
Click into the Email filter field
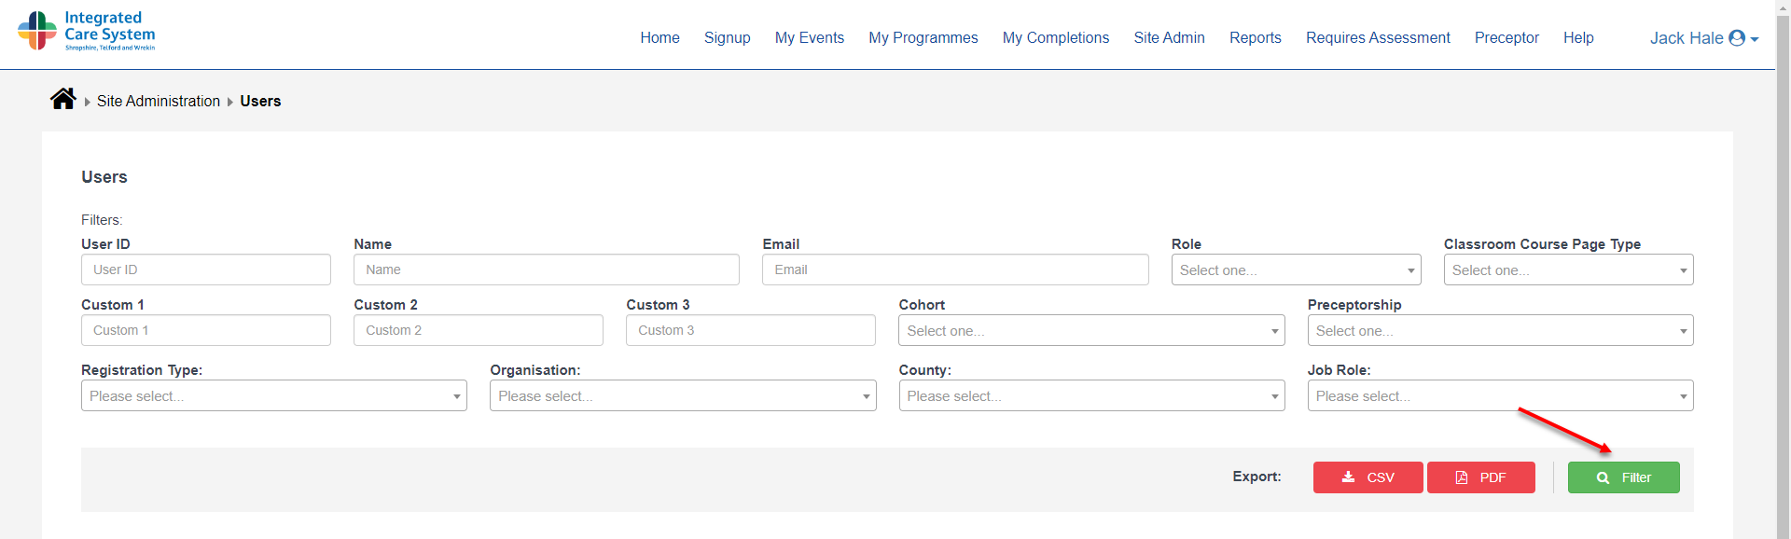954,270
